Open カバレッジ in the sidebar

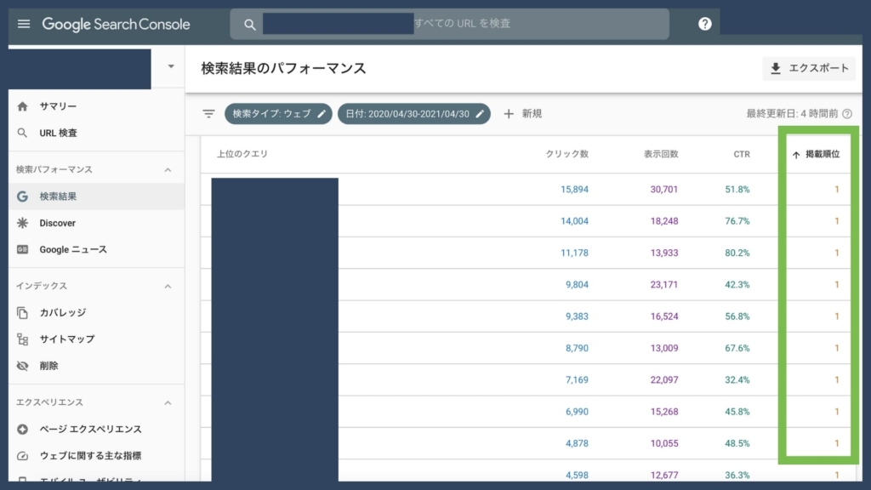(x=96, y=313)
